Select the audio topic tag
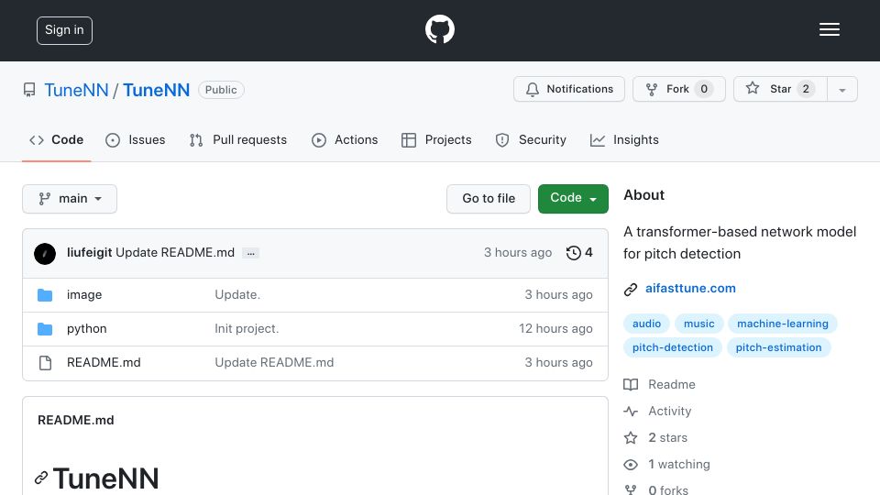Screen dimensions: 880x495 pos(646,324)
